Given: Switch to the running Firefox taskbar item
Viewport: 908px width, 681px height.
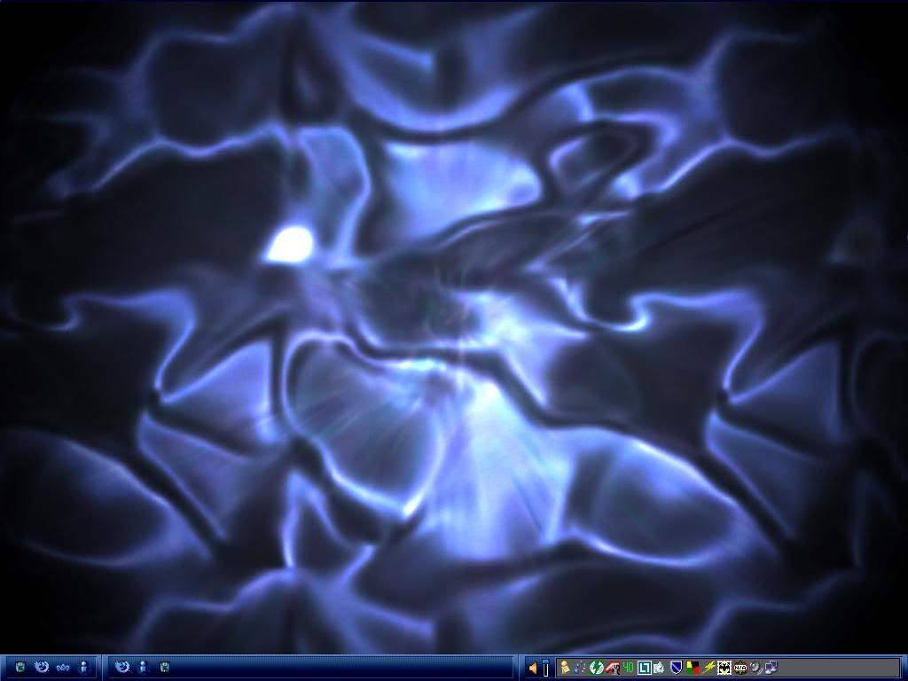Looking at the screenshot, I should (122, 667).
